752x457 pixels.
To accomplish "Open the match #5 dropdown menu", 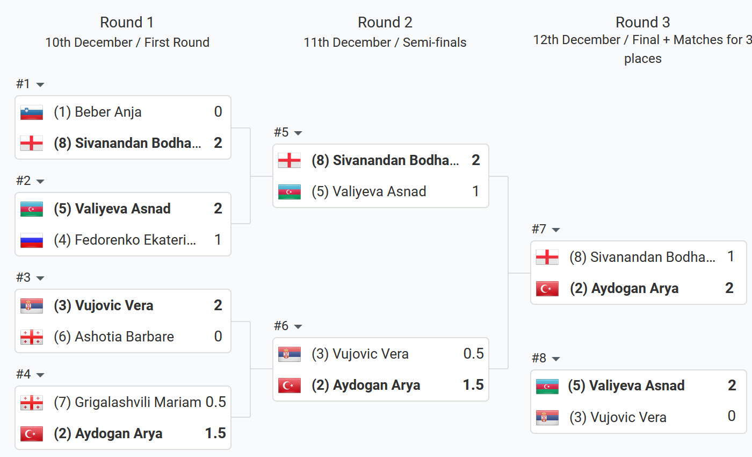I will point(298,133).
